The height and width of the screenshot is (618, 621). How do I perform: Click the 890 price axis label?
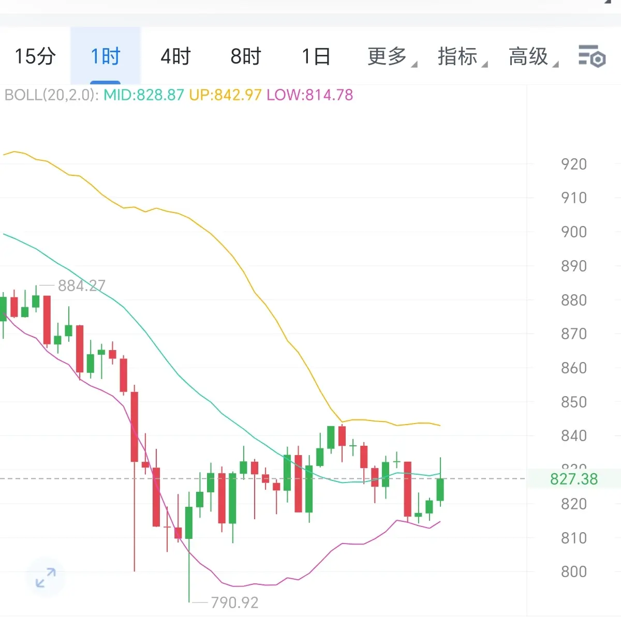pos(574,266)
